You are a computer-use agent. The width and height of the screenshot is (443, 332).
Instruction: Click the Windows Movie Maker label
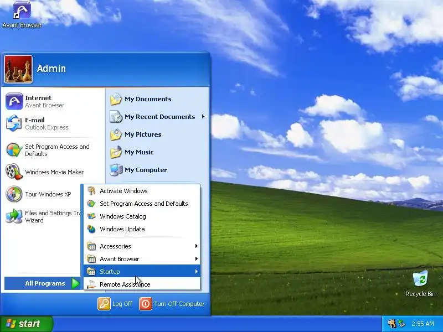pos(54,172)
